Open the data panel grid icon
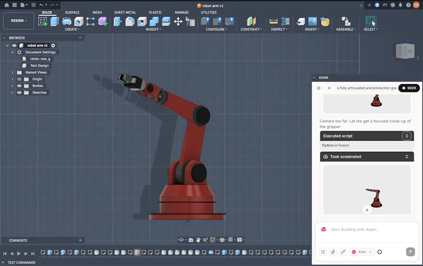 [x=15, y=5]
